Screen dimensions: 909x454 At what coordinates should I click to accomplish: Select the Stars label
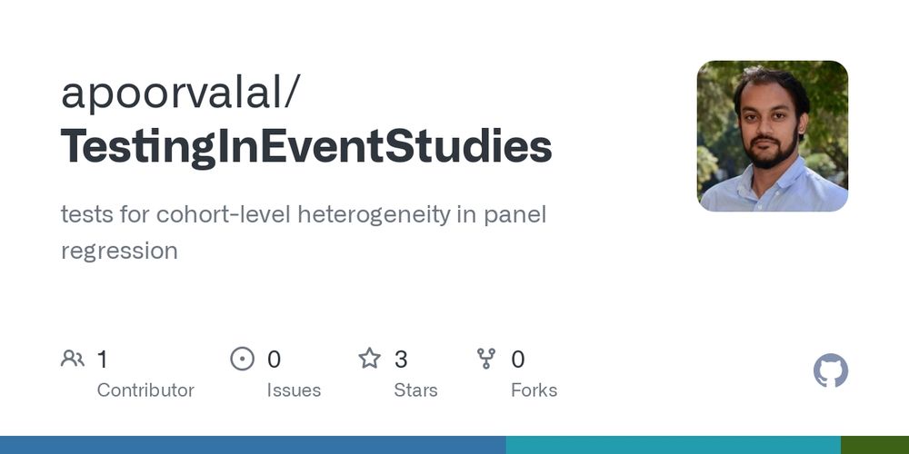(415, 390)
